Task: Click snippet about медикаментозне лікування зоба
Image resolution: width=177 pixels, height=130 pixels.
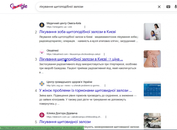Action: [x=89, y=39]
